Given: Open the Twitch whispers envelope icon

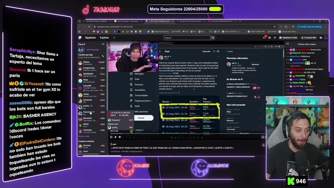Looking at the screenshot, I should [270, 38].
